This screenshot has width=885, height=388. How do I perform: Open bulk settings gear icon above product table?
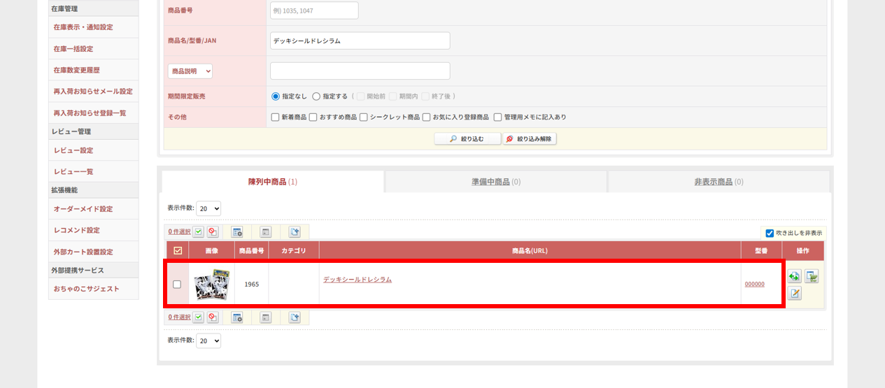coord(237,232)
